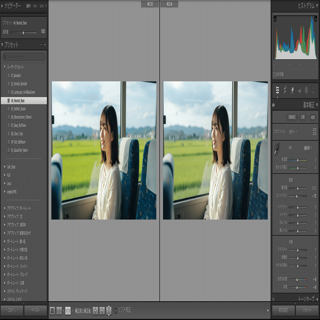Image resolution: width=320 pixels, height=320 pixels.
Task: Adjust the preset 適用量 slider
Action: 24,33
